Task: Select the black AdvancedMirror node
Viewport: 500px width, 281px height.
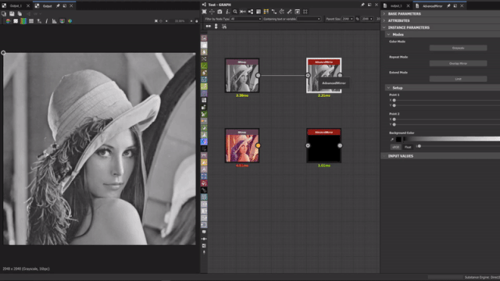Action: click(324, 146)
